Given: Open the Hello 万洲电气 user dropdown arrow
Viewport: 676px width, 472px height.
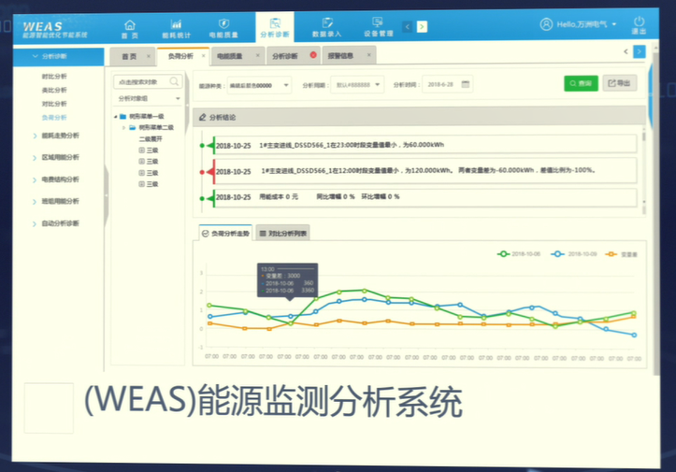Looking at the screenshot, I should [614, 24].
